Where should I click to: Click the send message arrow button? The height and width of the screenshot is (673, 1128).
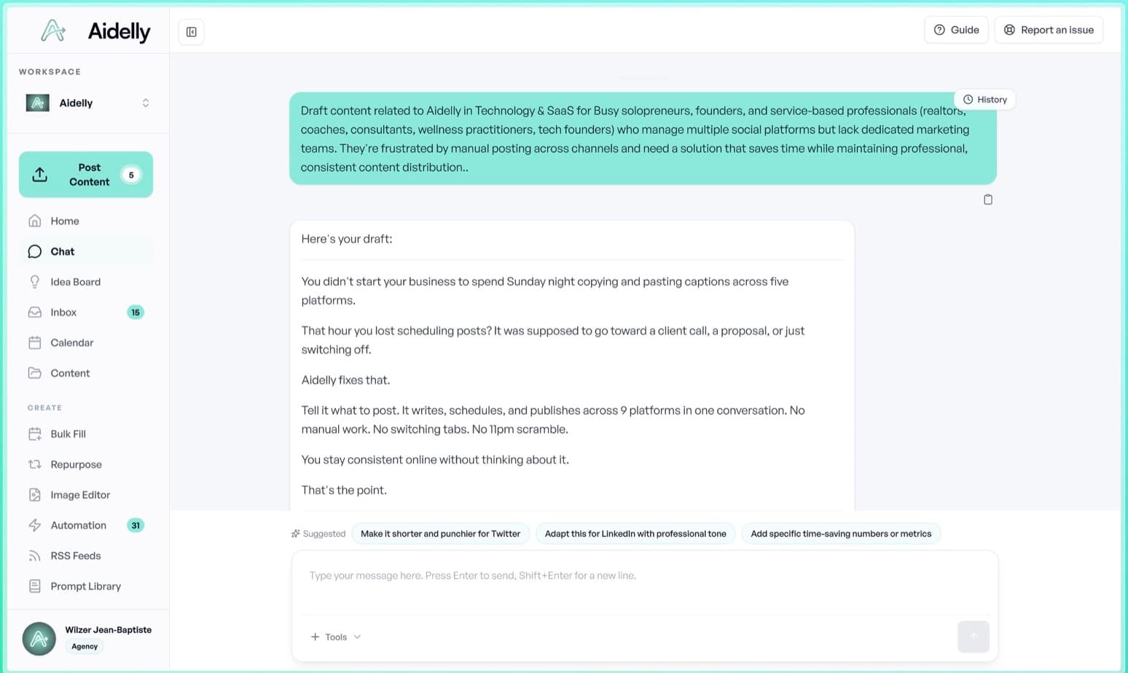click(x=974, y=637)
